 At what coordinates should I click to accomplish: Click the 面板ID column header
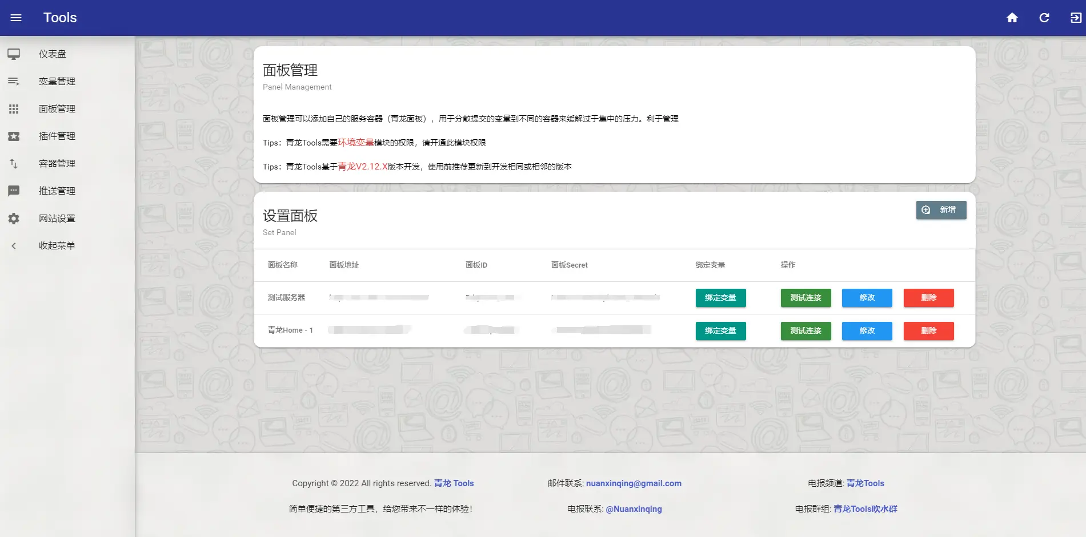click(x=476, y=265)
